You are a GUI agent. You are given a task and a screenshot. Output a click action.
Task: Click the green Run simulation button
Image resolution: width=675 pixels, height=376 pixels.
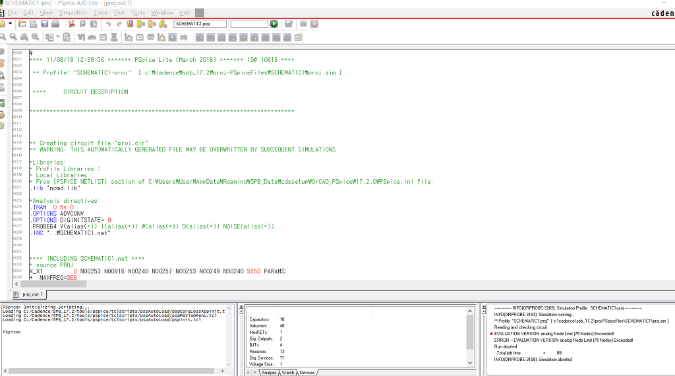point(274,24)
